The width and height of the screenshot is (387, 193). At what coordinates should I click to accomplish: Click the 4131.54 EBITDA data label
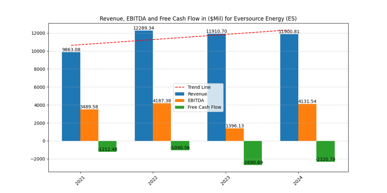click(x=307, y=101)
